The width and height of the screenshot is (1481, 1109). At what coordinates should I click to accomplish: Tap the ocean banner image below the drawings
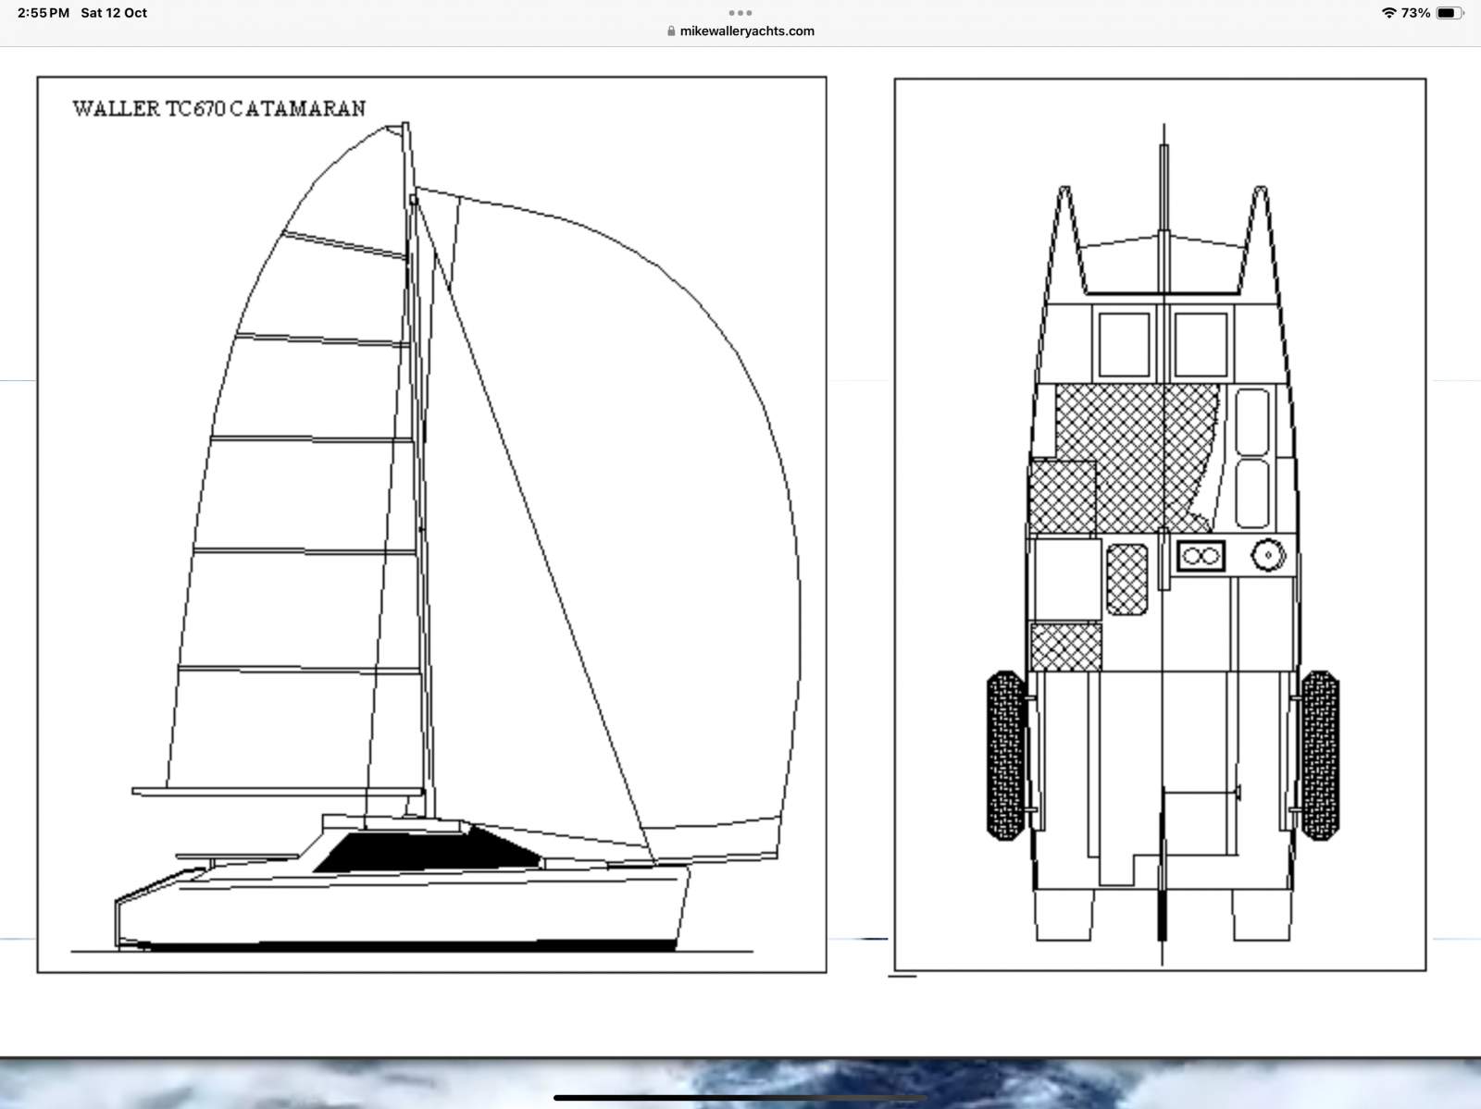740,1082
